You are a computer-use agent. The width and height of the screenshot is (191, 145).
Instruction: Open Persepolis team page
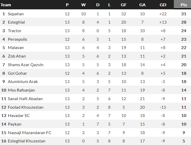17,39
